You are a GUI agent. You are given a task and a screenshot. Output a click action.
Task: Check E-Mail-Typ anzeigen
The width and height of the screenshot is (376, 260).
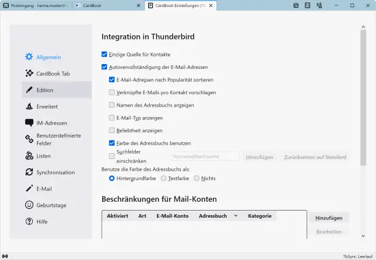[112, 118]
